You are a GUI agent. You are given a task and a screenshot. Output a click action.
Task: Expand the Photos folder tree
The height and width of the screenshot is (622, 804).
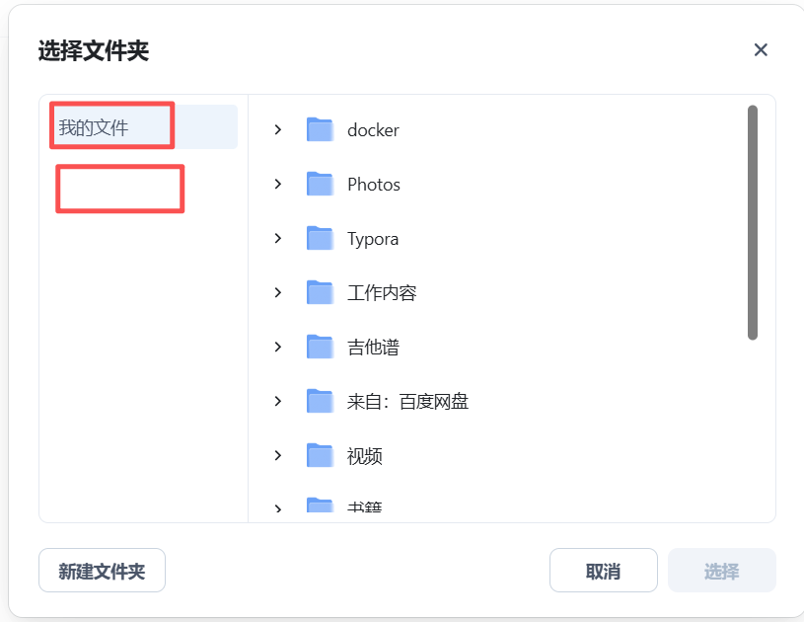tap(278, 184)
